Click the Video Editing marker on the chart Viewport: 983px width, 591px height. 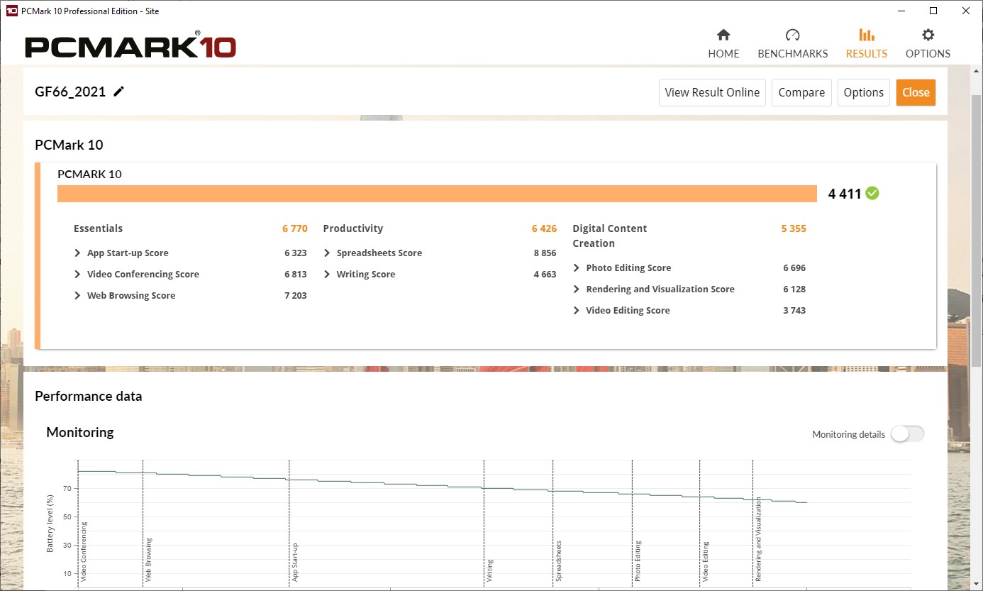coord(705,562)
